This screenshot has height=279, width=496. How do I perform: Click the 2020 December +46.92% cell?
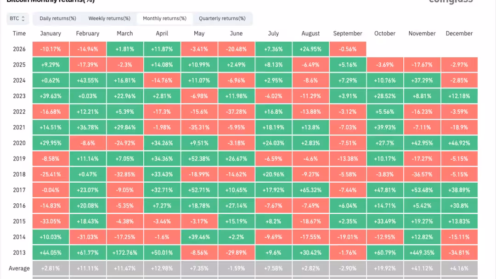(x=459, y=143)
